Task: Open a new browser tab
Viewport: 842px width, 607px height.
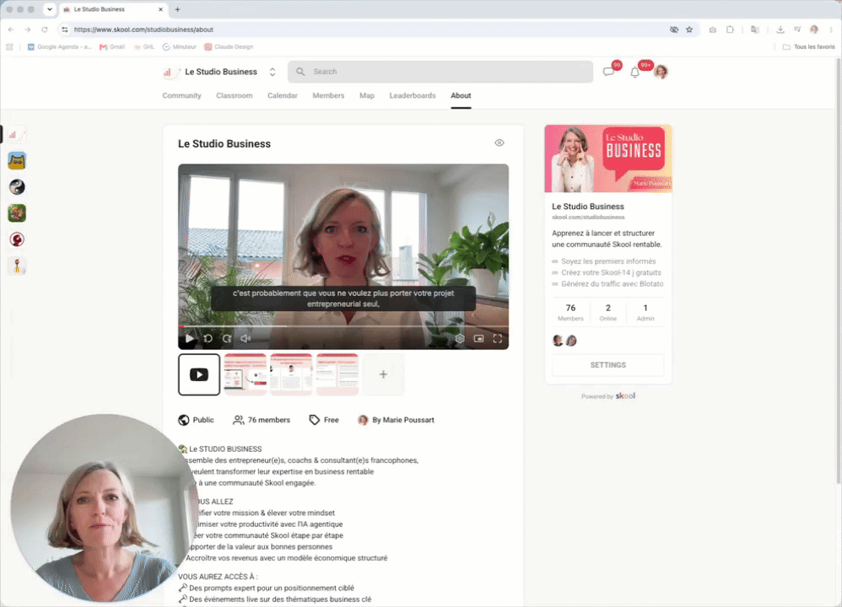Action: pyautogui.click(x=178, y=9)
